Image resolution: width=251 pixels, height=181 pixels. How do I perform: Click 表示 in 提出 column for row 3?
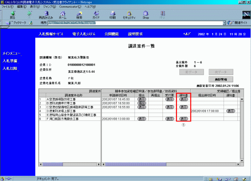[x=142, y=107]
